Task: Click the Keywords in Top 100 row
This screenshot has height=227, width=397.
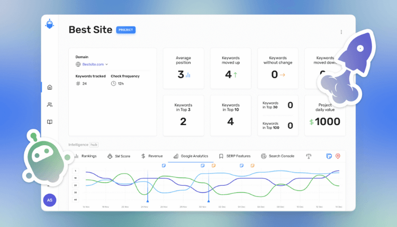Action: pyautogui.click(x=278, y=126)
